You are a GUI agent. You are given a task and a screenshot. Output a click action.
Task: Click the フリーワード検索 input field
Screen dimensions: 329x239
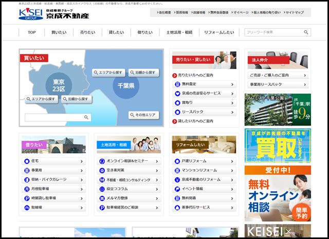tap(274, 32)
